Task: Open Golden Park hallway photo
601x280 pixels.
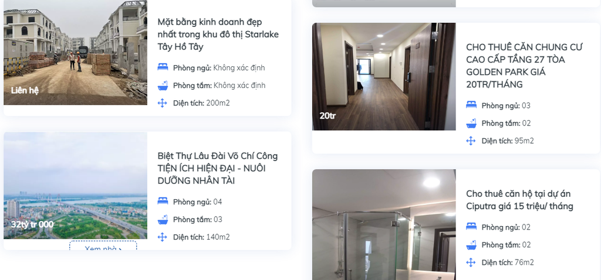Action: (x=384, y=77)
